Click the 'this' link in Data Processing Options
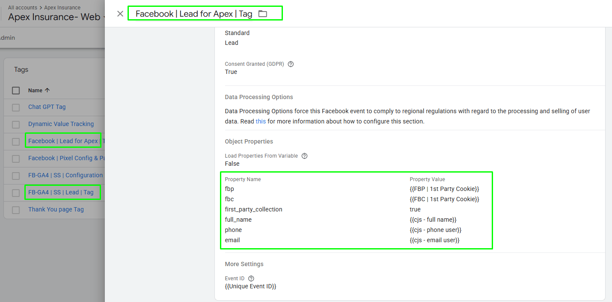Image resolution: width=612 pixels, height=302 pixels. pos(261,121)
